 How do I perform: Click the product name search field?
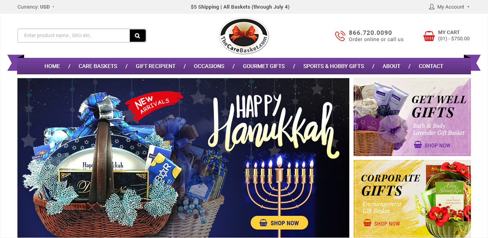coord(74,35)
